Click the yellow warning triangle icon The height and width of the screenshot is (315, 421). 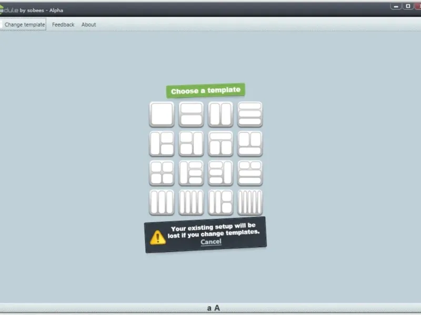tap(158, 238)
